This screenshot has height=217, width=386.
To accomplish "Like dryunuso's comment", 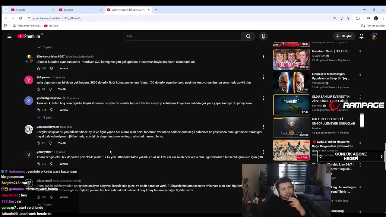I will [x=38, y=89].
